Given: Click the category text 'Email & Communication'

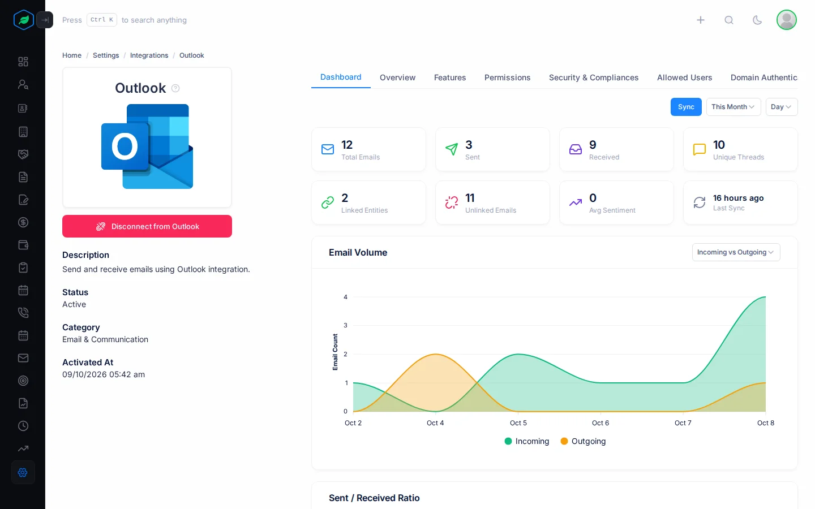Looking at the screenshot, I should point(105,339).
